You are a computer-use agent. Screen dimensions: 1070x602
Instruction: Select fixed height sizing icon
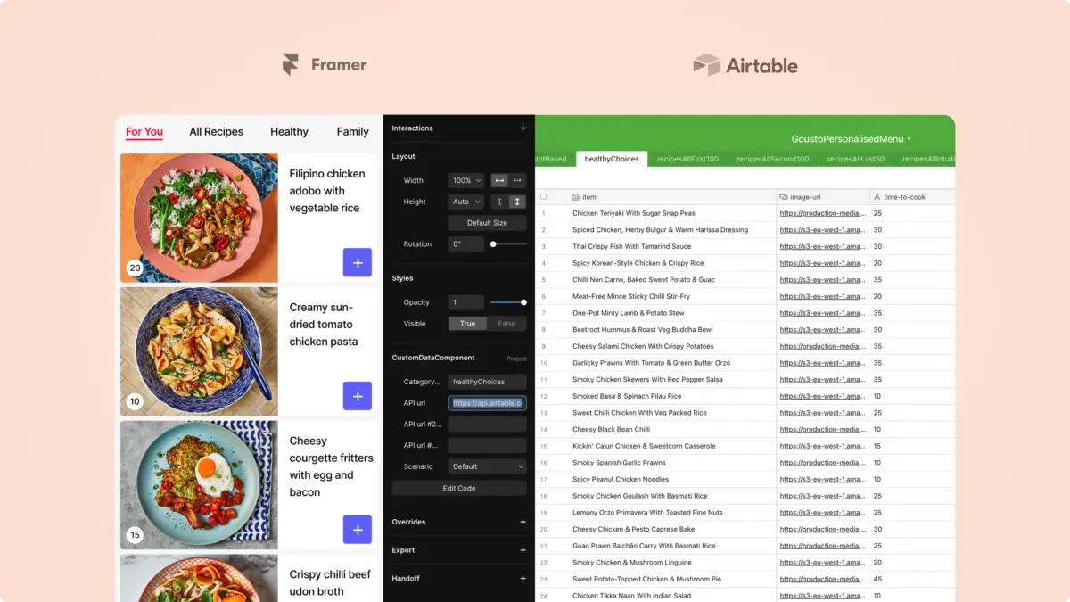pos(499,202)
